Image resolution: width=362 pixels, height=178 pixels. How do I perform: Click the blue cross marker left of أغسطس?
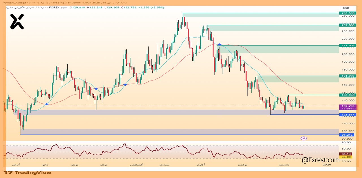click(x=125, y=84)
